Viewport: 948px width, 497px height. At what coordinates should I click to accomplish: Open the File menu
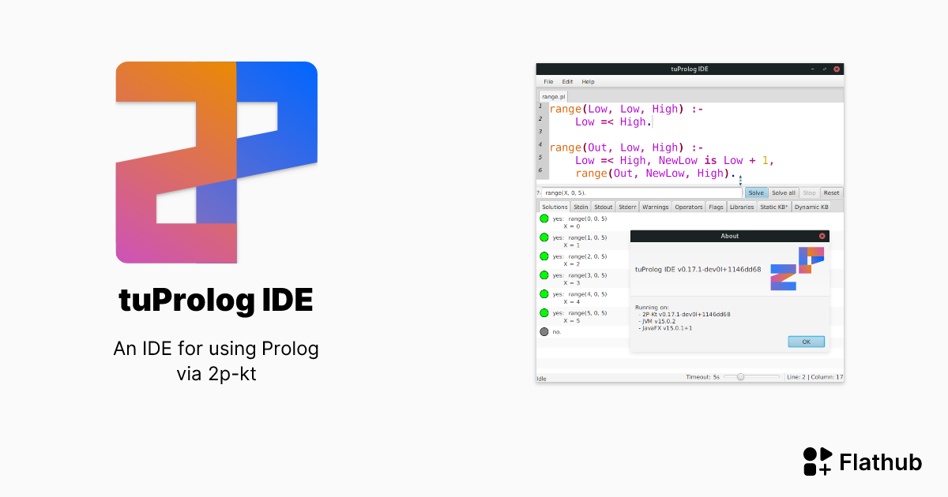547,81
